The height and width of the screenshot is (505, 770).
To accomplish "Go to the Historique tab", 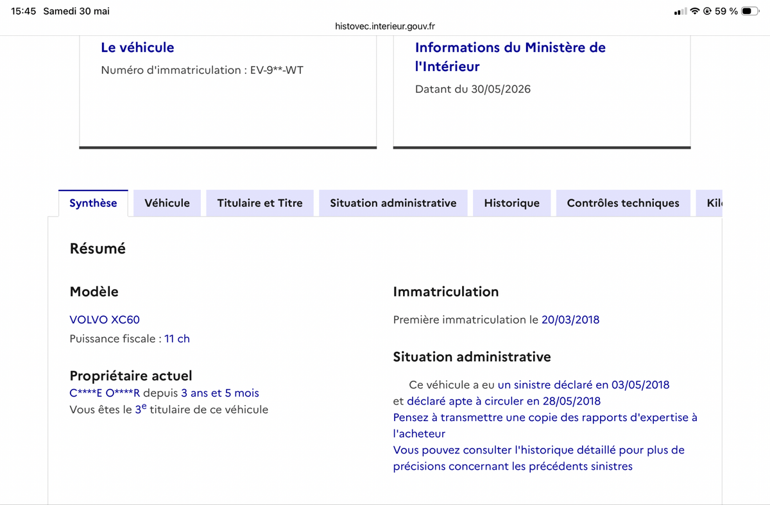I will tap(511, 203).
